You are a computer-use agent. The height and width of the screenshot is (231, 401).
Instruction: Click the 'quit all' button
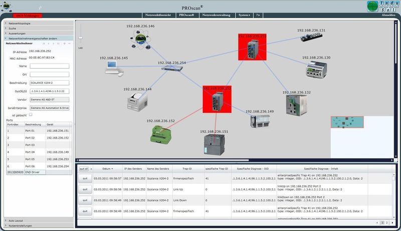(x=84, y=169)
